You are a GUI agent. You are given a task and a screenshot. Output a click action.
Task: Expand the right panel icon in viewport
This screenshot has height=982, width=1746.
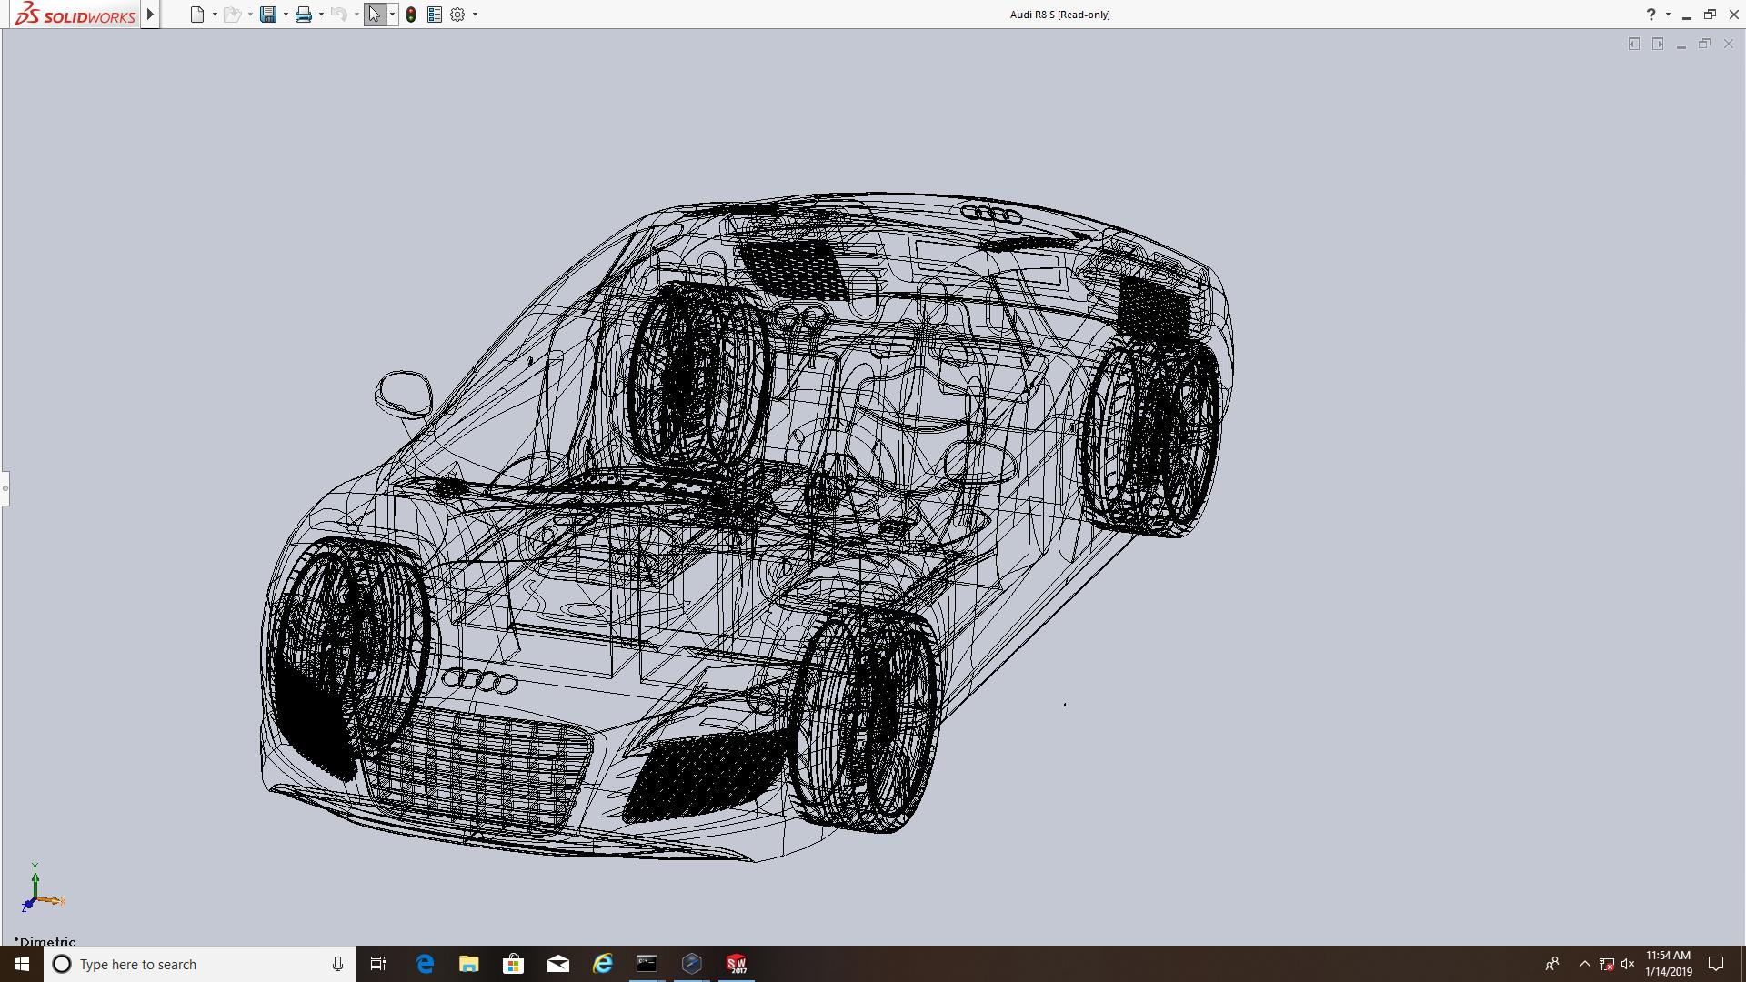click(x=1658, y=44)
